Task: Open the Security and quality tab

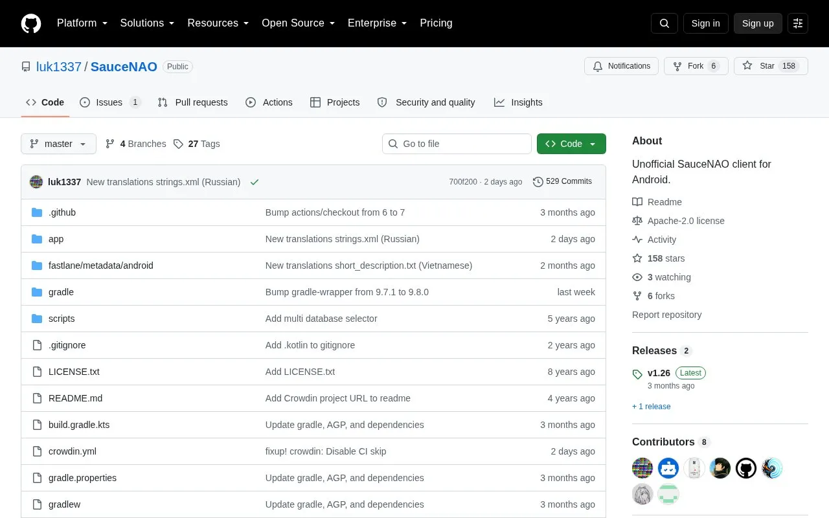Action: pyautogui.click(x=426, y=102)
